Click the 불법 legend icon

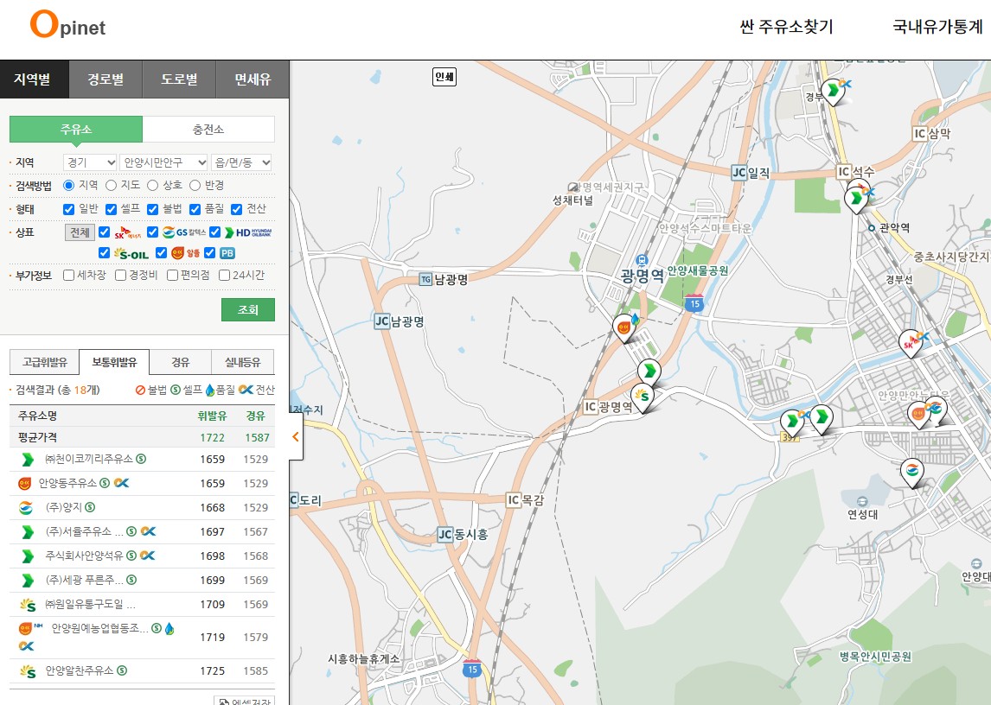click(140, 390)
